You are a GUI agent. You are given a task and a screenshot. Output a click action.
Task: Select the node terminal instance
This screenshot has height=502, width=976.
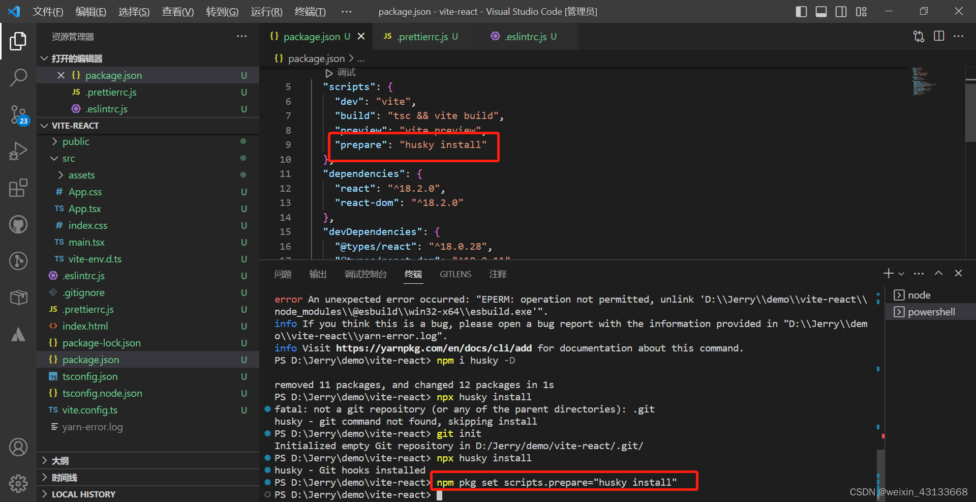point(931,295)
